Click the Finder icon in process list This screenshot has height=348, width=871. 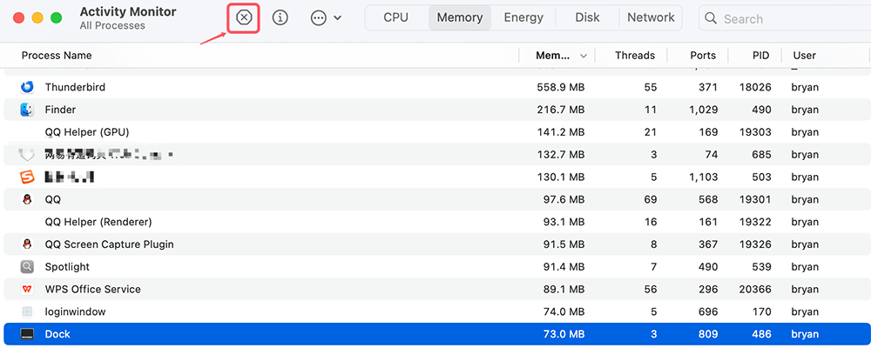27,110
